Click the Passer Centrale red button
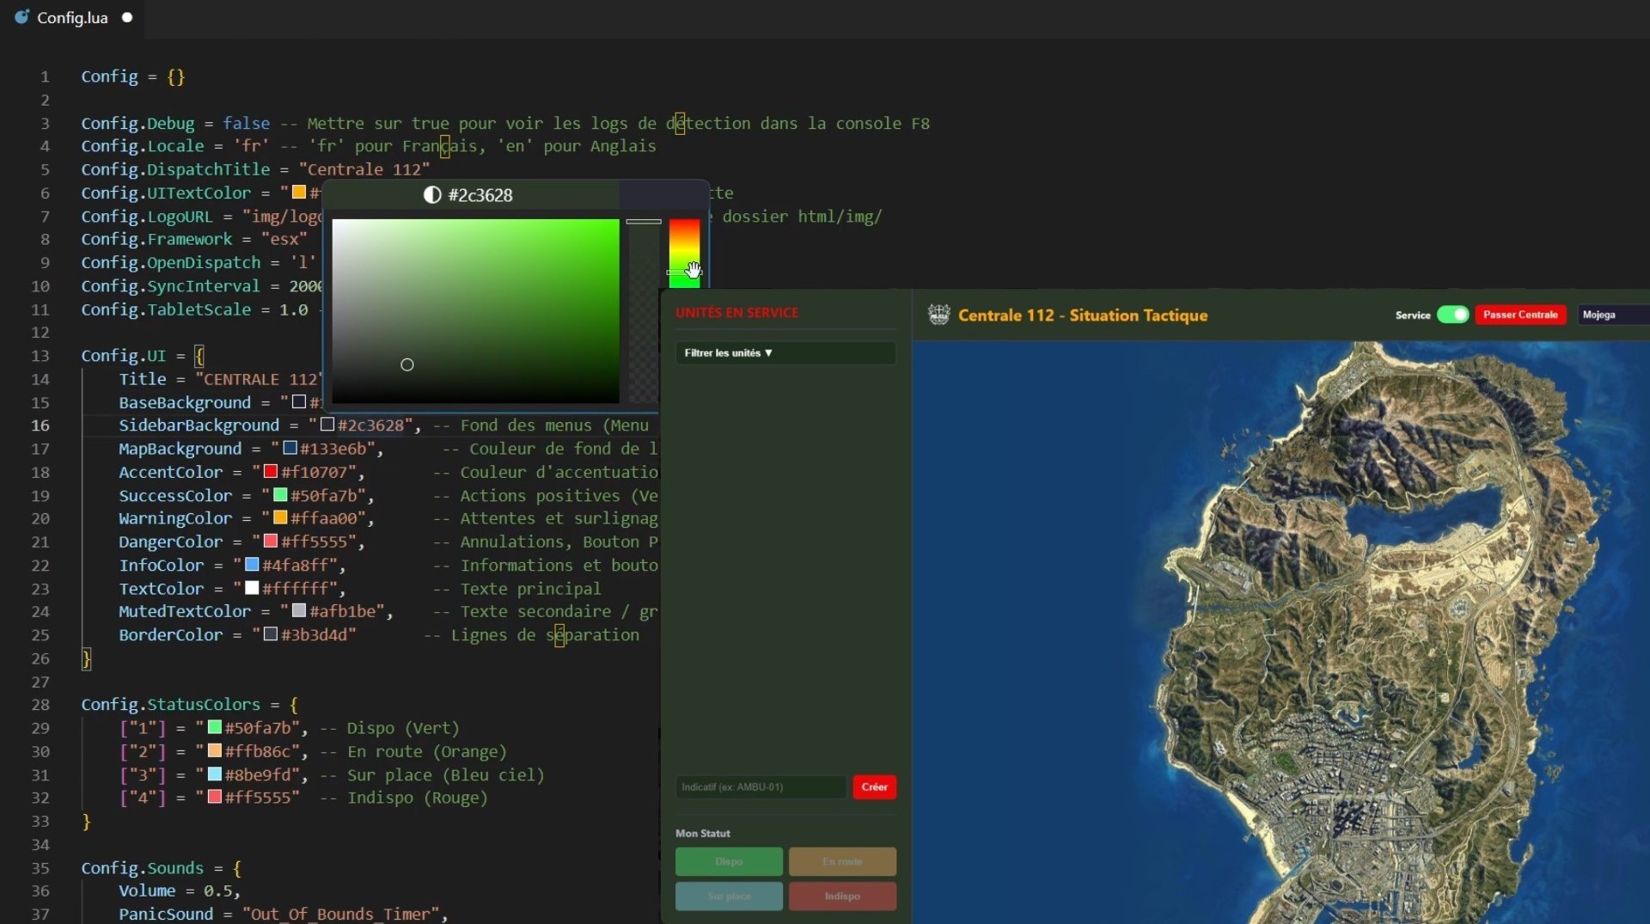 (x=1520, y=315)
